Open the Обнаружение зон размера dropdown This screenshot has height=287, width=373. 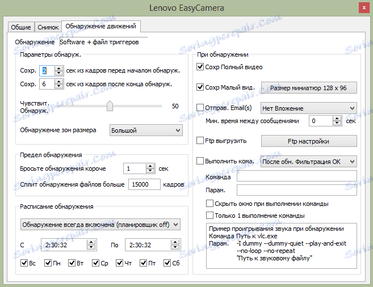pos(146,130)
